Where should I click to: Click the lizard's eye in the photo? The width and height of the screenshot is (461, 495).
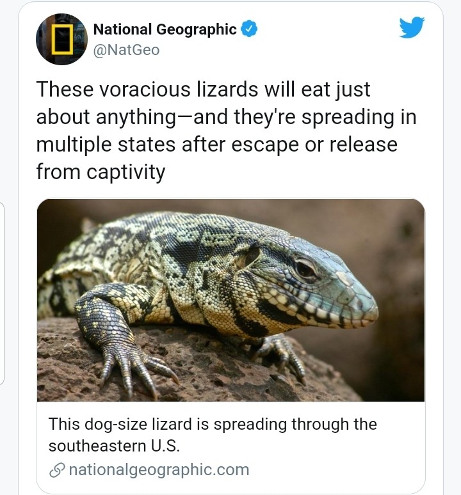(305, 269)
